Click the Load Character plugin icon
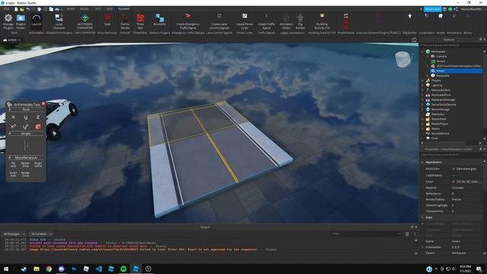Image resolution: width=487 pixels, height=274 pixels. coord(59,21)
